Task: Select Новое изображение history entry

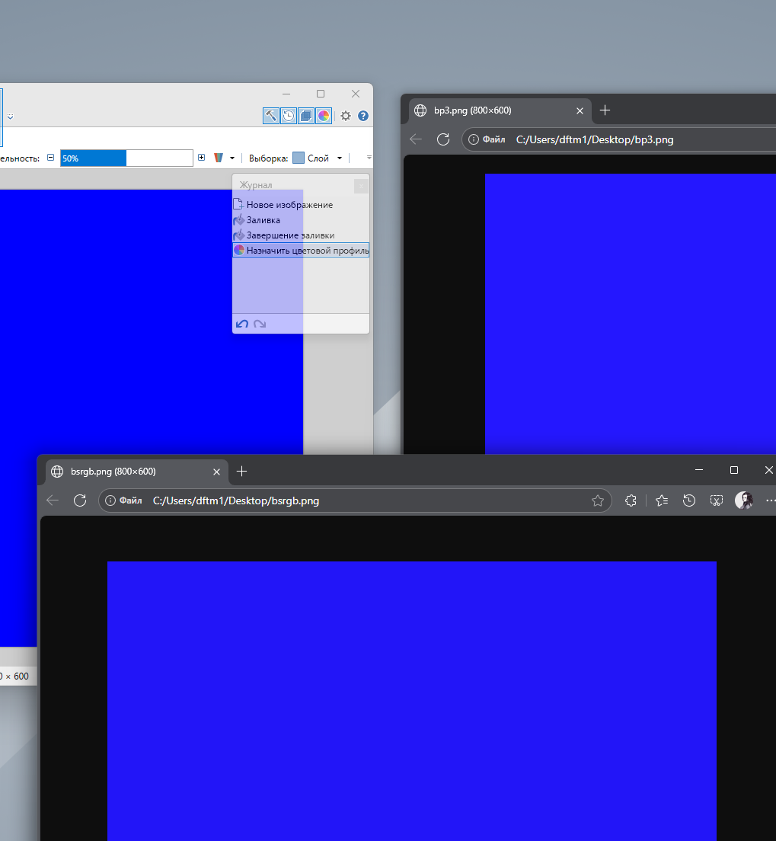Action: pos(301,205)
